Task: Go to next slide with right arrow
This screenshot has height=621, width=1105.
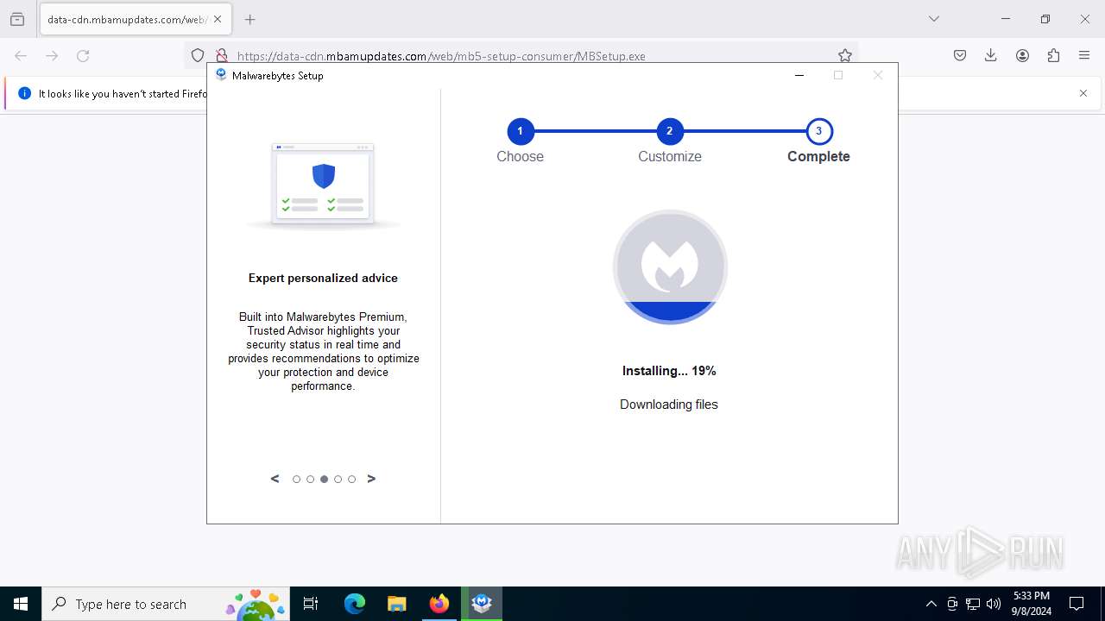Action: [371, 479]
